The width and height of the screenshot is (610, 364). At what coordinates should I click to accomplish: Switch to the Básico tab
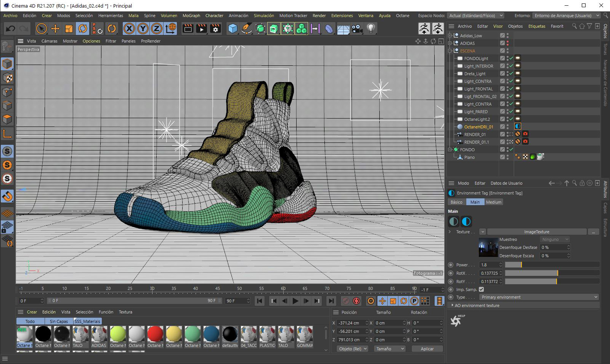pyautogui.click(x=456, y=202)
